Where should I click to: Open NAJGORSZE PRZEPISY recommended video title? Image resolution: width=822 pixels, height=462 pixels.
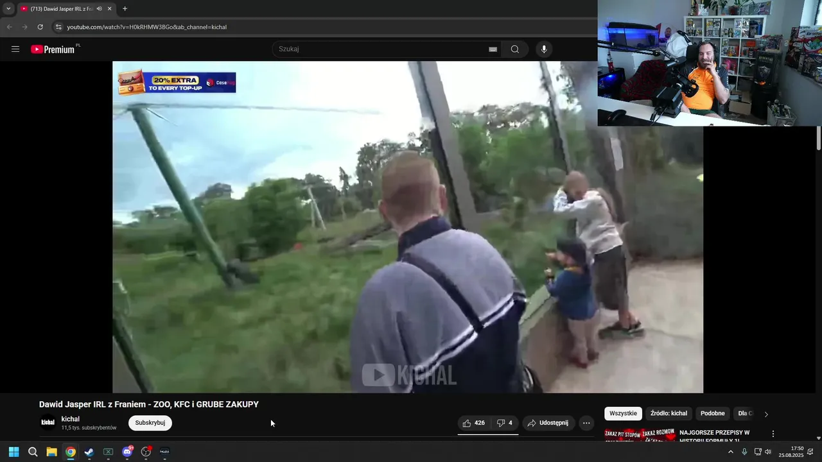[x=714, y=436]
